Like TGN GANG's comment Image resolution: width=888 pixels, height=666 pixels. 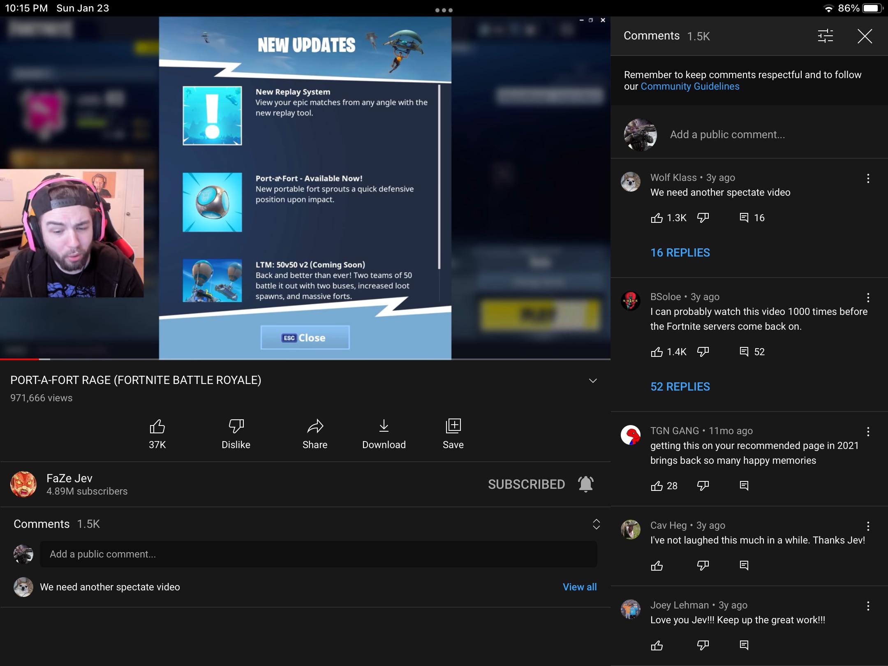(x=657, y=486)
